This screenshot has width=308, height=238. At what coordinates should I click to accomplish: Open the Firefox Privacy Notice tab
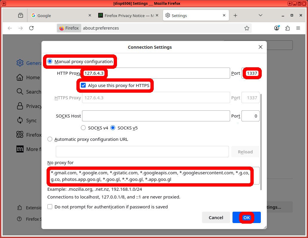point(125,15)
